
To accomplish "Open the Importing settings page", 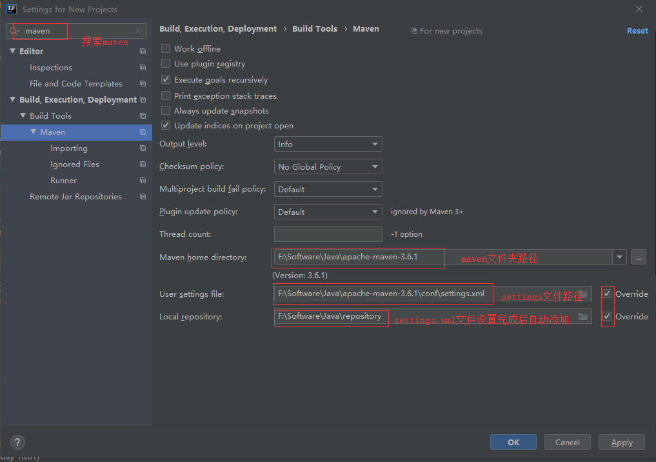I will pos(69,148).
